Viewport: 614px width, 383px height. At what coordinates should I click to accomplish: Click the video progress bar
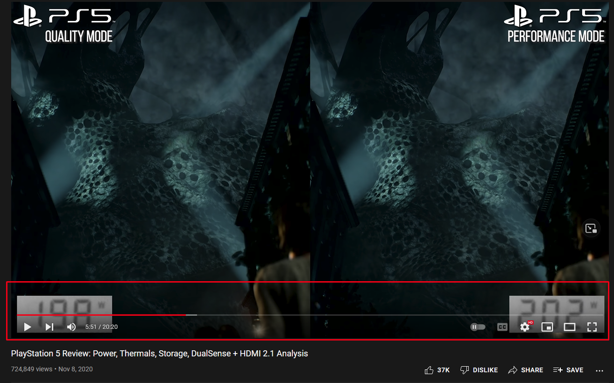click(310, 315)
